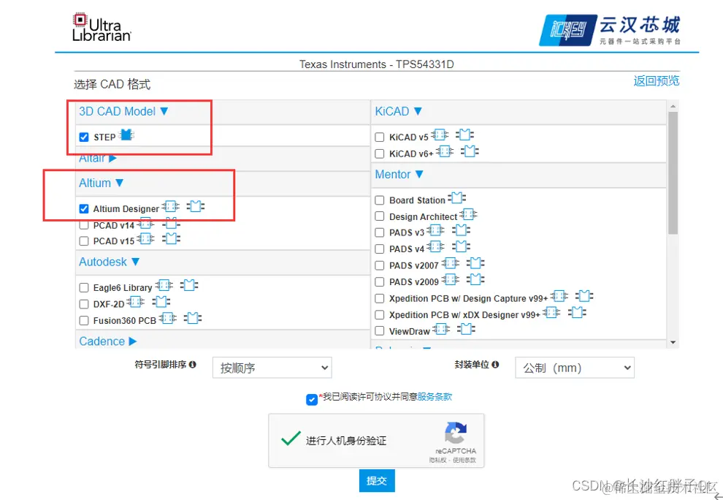Click the scrollbar up arrow
Screen dimensions: 723x500
pos(673,106)
